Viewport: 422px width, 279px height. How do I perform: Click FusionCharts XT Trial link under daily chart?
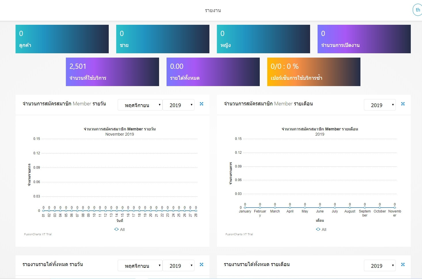[38, 234]
